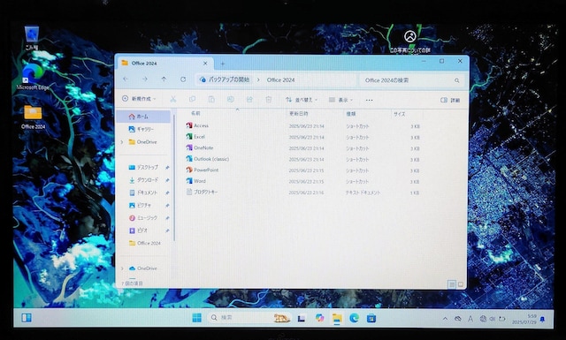Open Copilot from the taskbar
The image size is (566, 340).
coord(319,318)
